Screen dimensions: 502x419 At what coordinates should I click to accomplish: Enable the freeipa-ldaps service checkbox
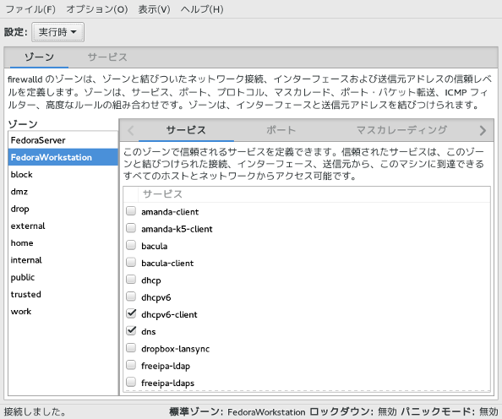[x=131, y=382]
